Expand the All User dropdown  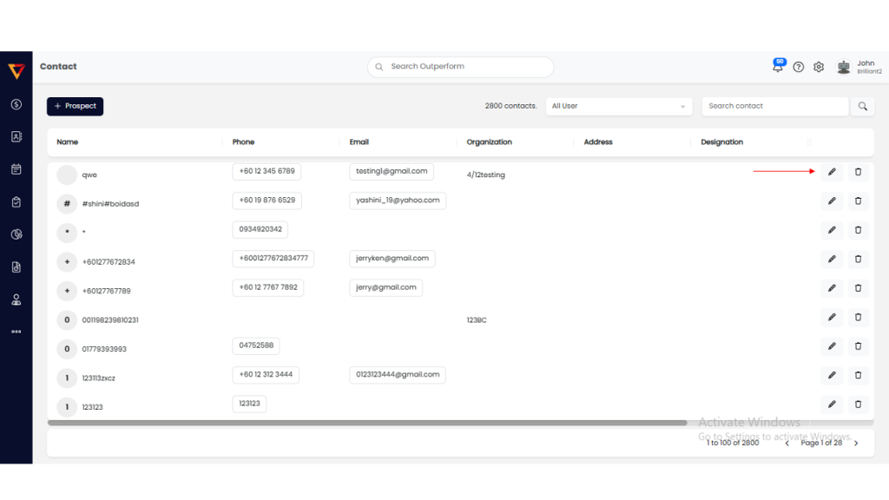click(618, 106)
